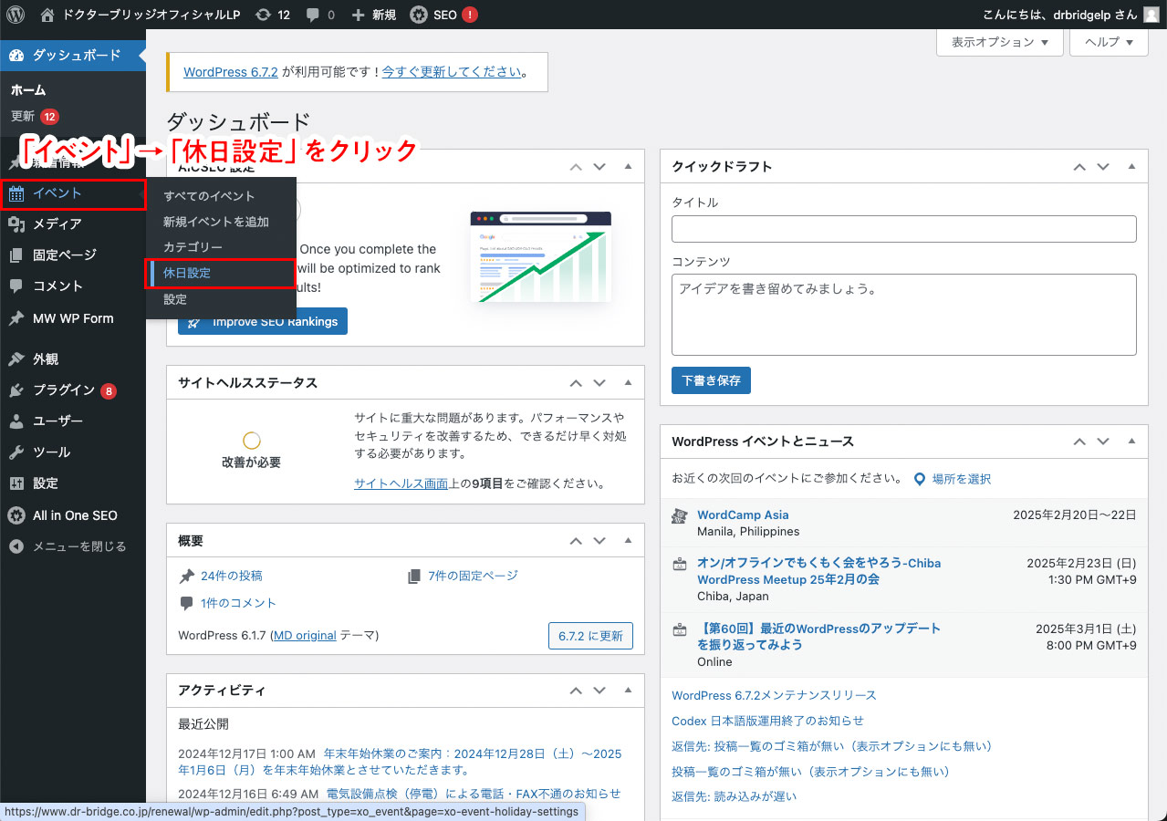The image size is (1167, 821).
Task: Move クイックドラフト panel down arrow
Action: pos(1103,167)
